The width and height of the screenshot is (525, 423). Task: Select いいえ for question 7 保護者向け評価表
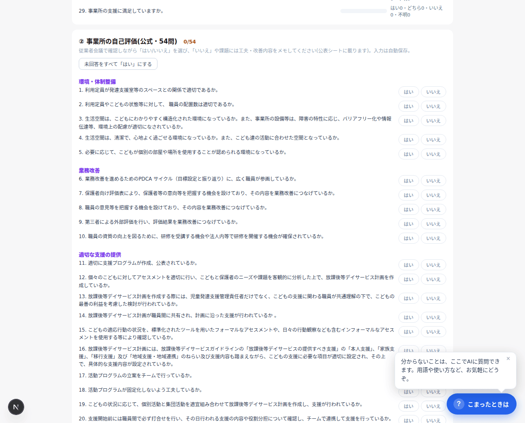433,195
